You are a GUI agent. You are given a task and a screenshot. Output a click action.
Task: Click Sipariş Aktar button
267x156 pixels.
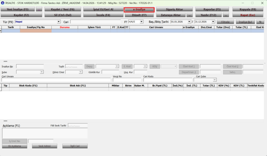click(x=174, y=9)
